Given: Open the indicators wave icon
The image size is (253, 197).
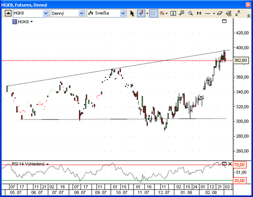Looking at the screenshot, I should click(x=162, y=13).
